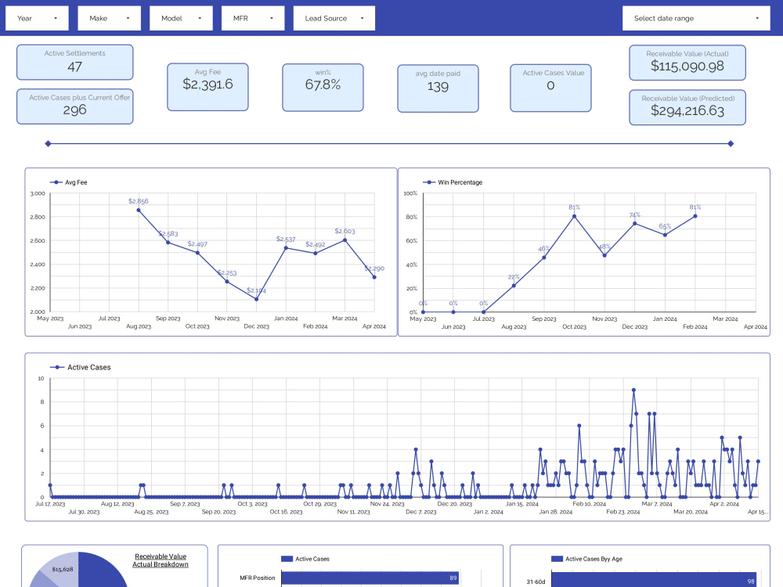Select the avg date paid scorecard
The height and width of the screenshot is (587, 783).
(438, 88)
